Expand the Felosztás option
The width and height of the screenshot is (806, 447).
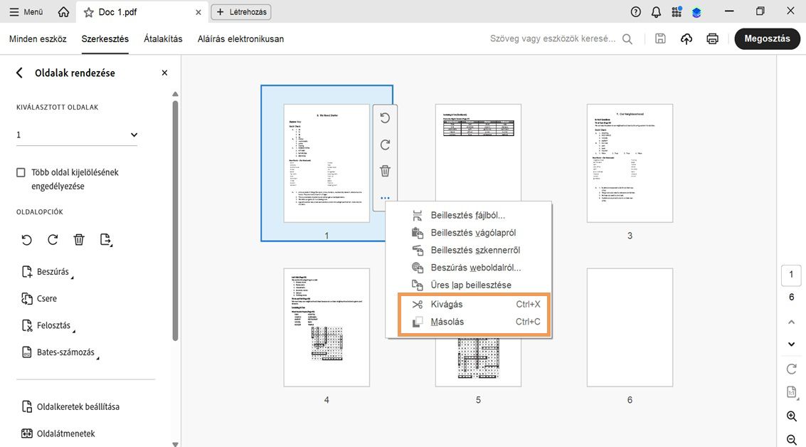coord(48,325)
